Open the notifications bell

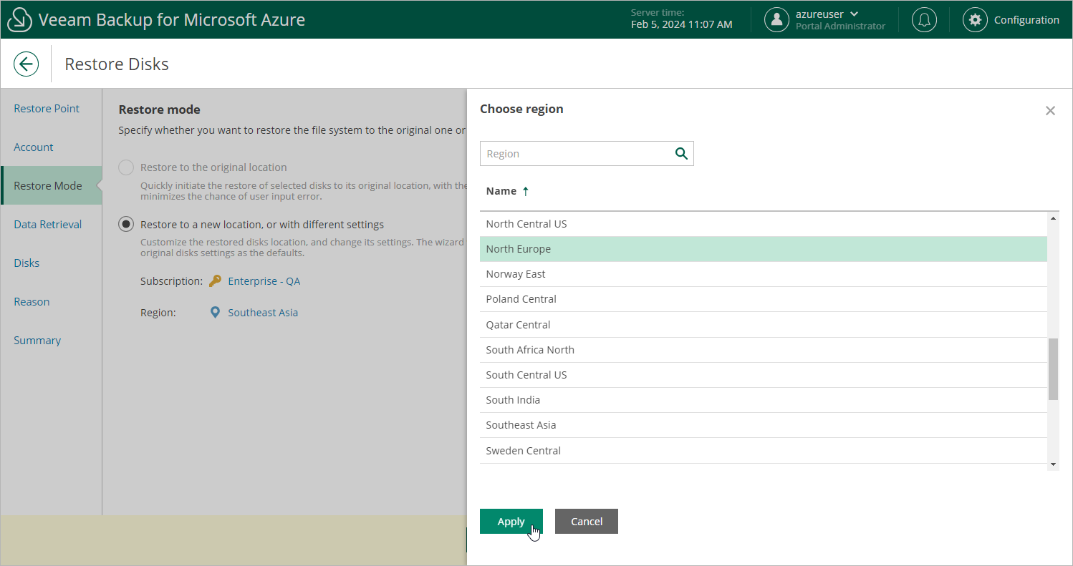(924, 20)
